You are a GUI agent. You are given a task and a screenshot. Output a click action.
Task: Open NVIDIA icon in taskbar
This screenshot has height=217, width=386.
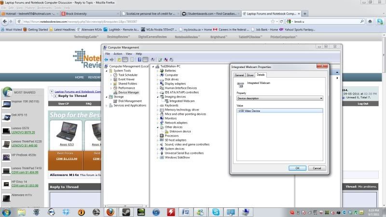[141, 212]
